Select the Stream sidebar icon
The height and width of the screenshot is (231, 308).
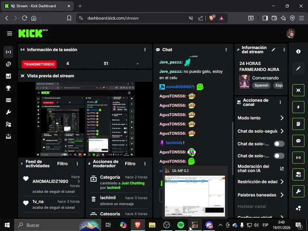(8, 52)
